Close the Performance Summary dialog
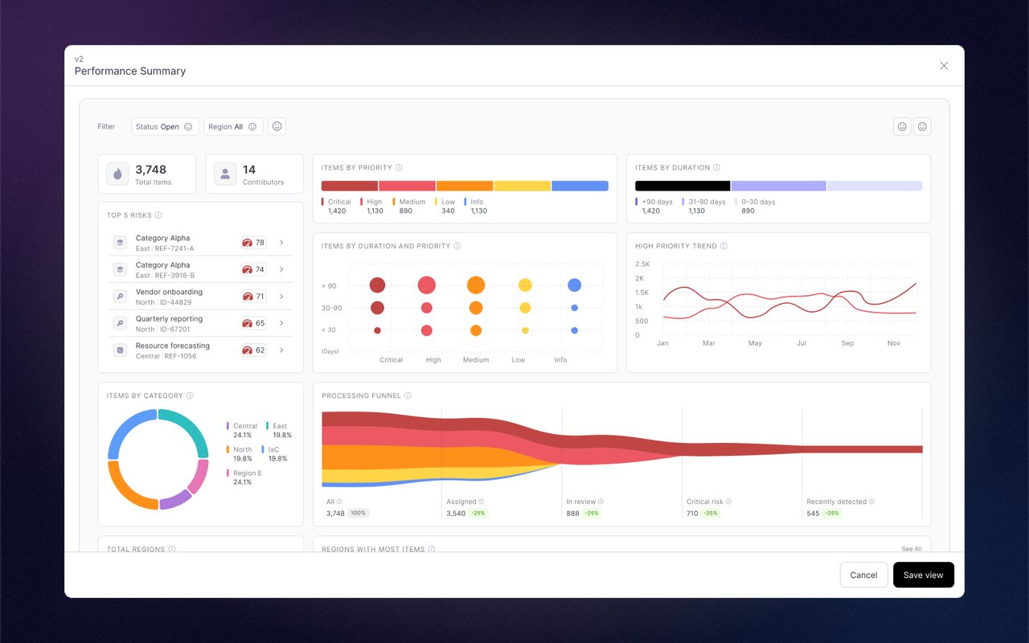 click(945, 66)
